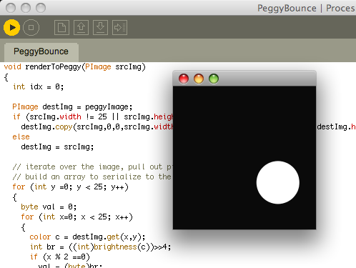
Task: Zoom the sketch output window with green button
Action: click(x=214, y=79)
